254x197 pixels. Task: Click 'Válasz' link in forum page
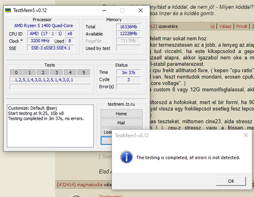(x=225, y=26)
